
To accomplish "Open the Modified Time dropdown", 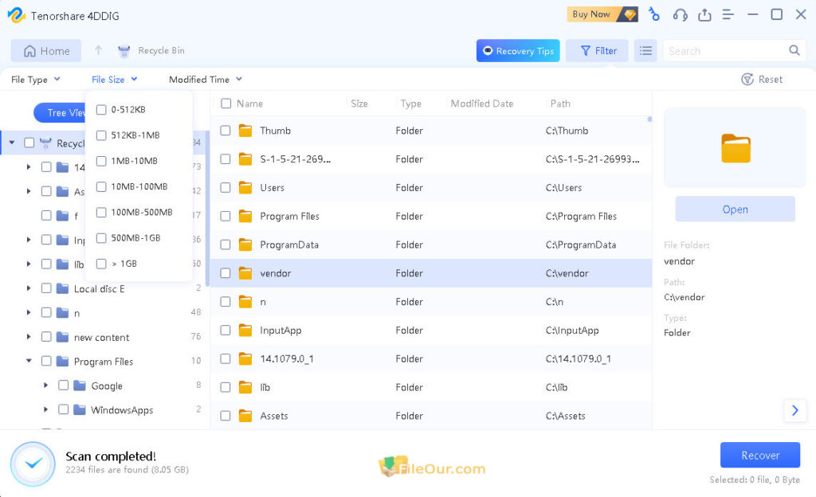I will (205, 80).
